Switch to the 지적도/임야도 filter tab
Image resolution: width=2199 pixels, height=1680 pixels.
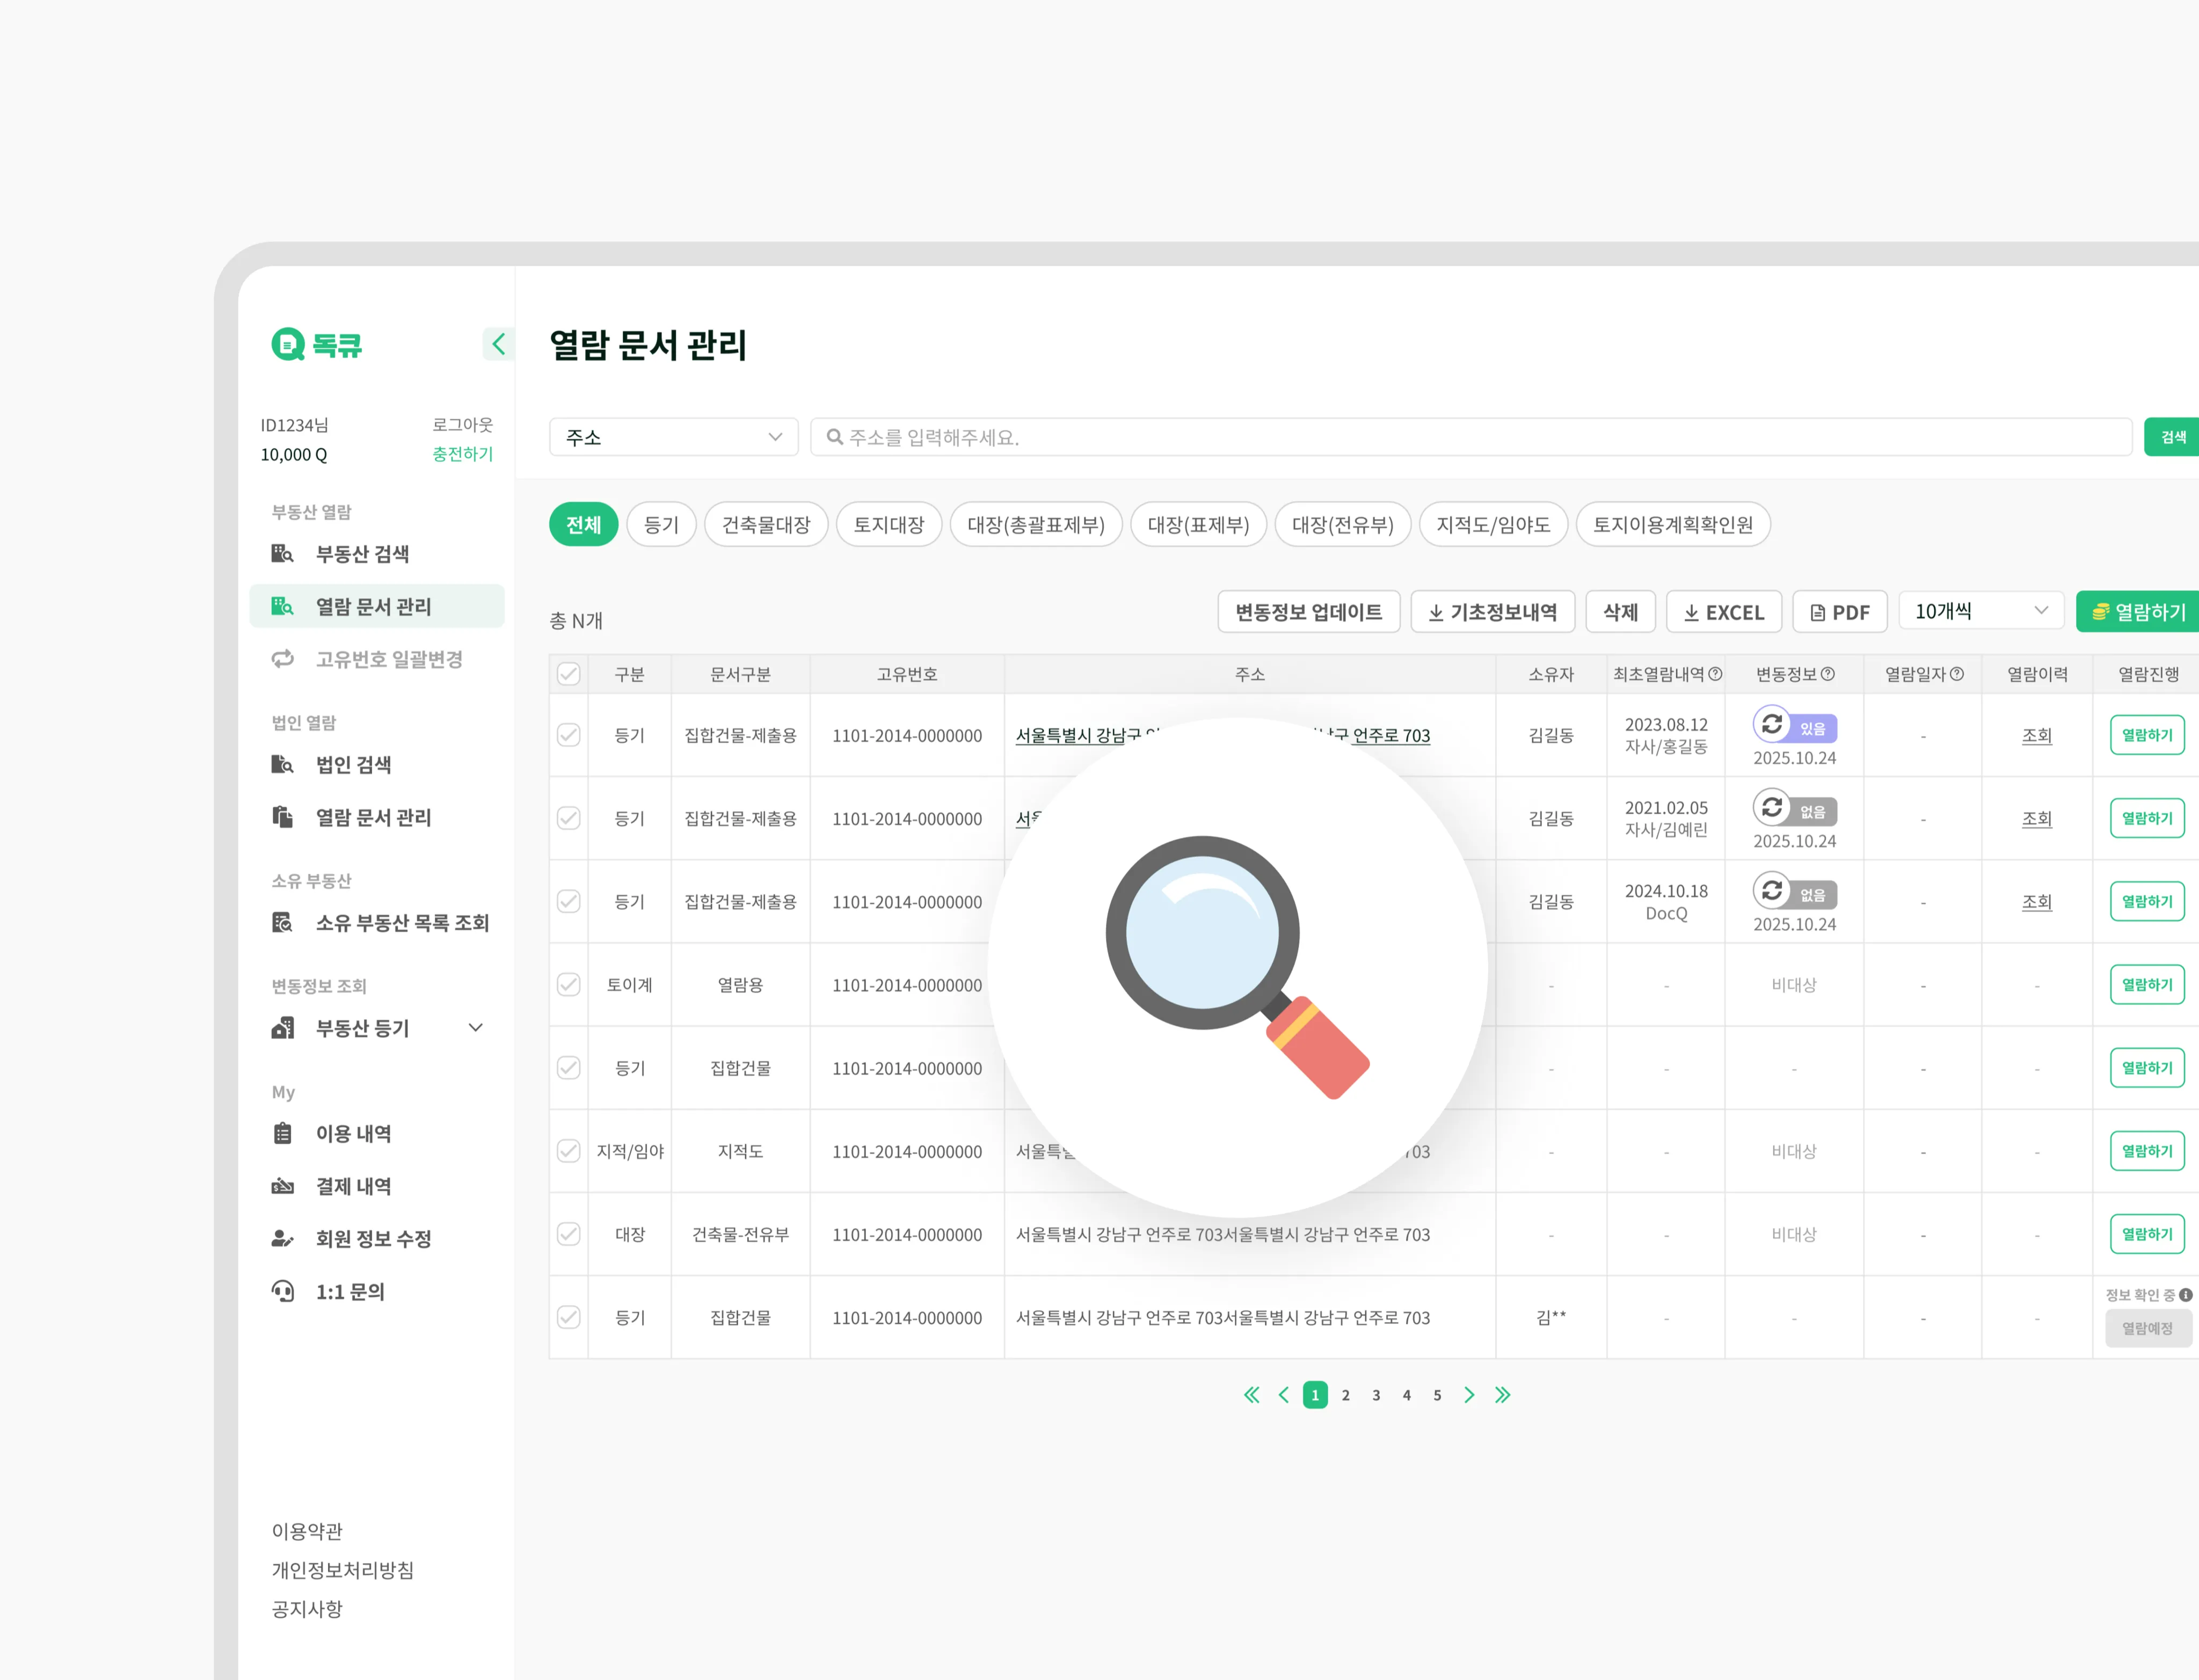click(x=1492, y=525)
